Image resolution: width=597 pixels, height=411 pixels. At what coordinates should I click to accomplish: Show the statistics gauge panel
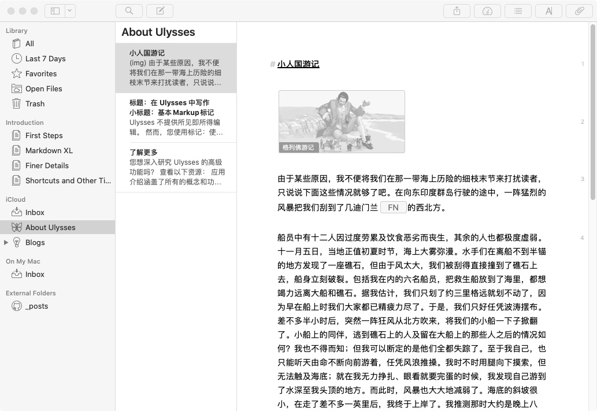tap(487, 11)
